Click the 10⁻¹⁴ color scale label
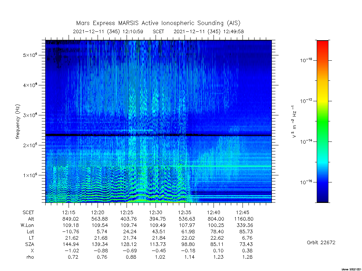This screenshot has height=271, width=362. [x=306, y=141]
